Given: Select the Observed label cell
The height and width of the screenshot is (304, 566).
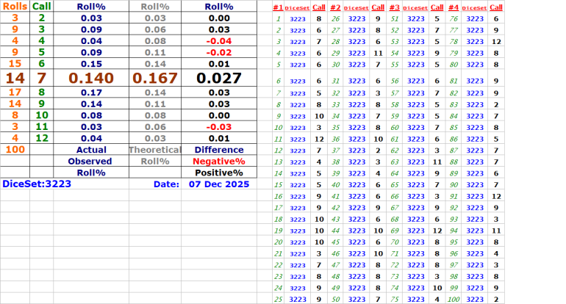Looking at the screenshot, I should pyautogui.click(x=90, y=161).
